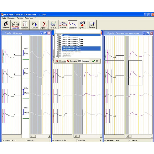Toggle checkbox for Ортопроба row
Screen dimensions: 154x154
click(60, 56)
